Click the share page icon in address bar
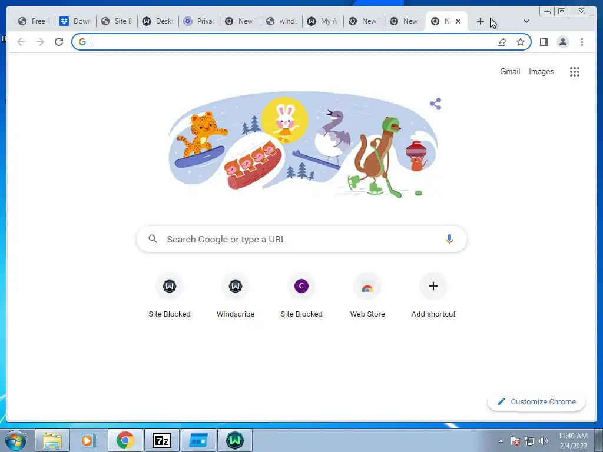Image resolution: width=603 pixels, height=452 pixels. coord(502,42)
